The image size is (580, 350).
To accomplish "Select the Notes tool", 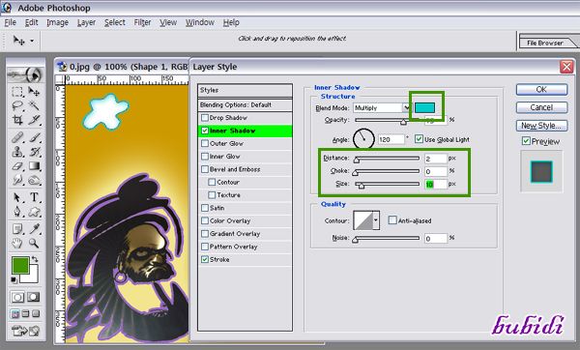I will click(x=17, y=229).
